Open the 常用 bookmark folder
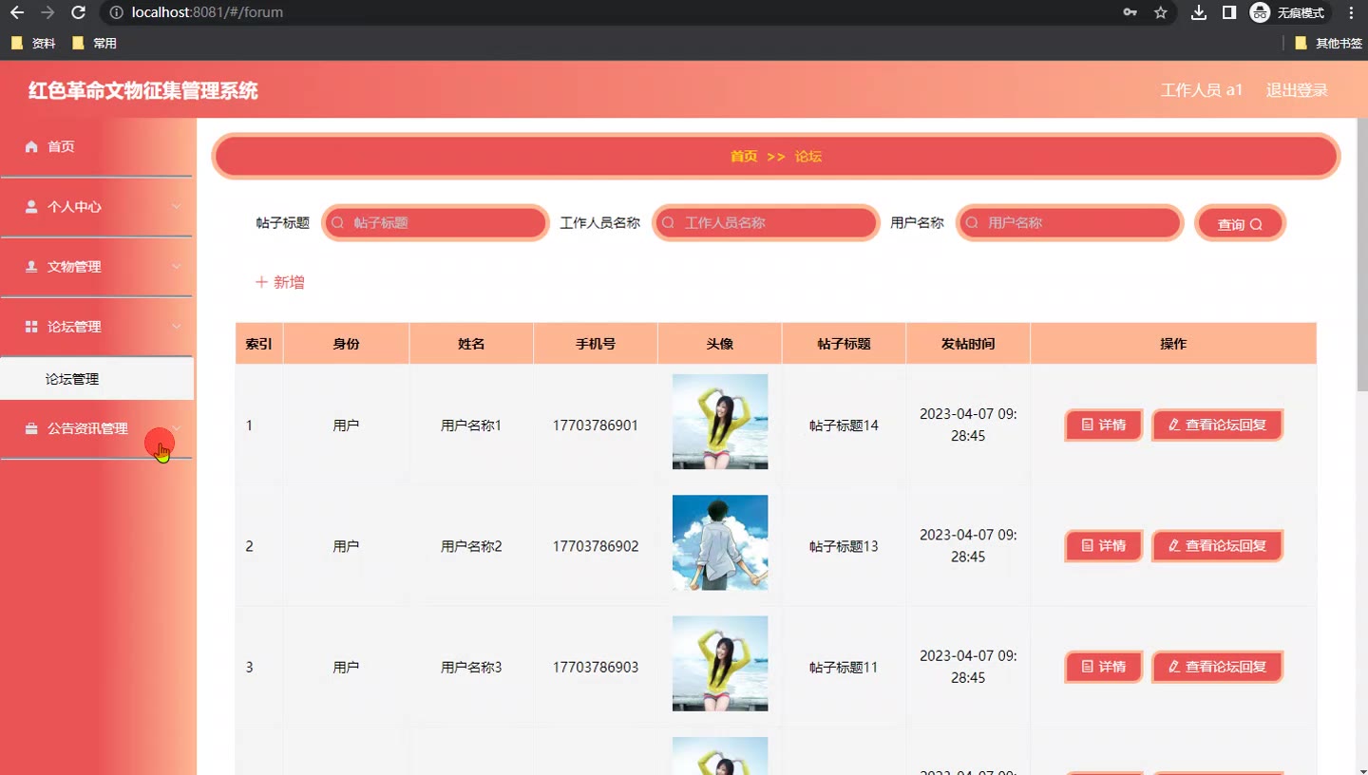Viewport: 1368px width, 775px height. tap(94, 43)
